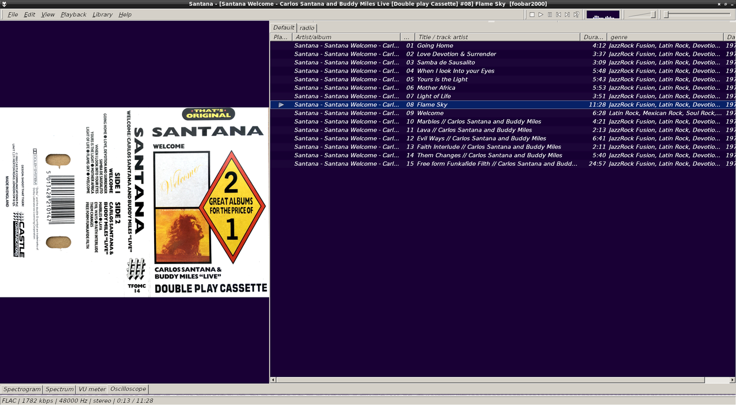Switch to the radio playlist tab
Screen dimensions: 736x405
(x=307, y=28)
